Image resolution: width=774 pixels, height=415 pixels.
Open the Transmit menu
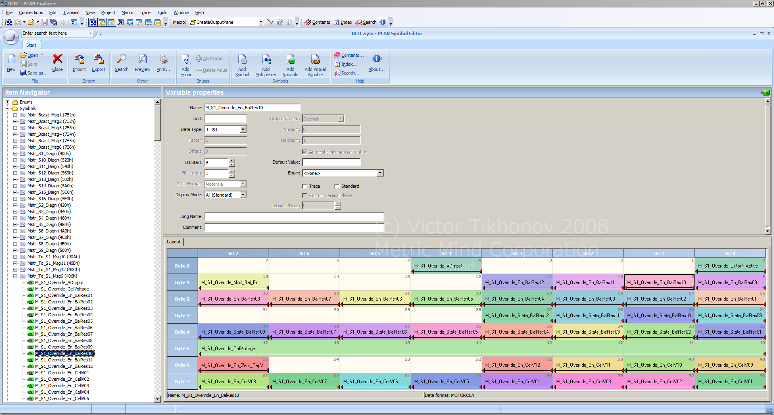coord(71,12)
